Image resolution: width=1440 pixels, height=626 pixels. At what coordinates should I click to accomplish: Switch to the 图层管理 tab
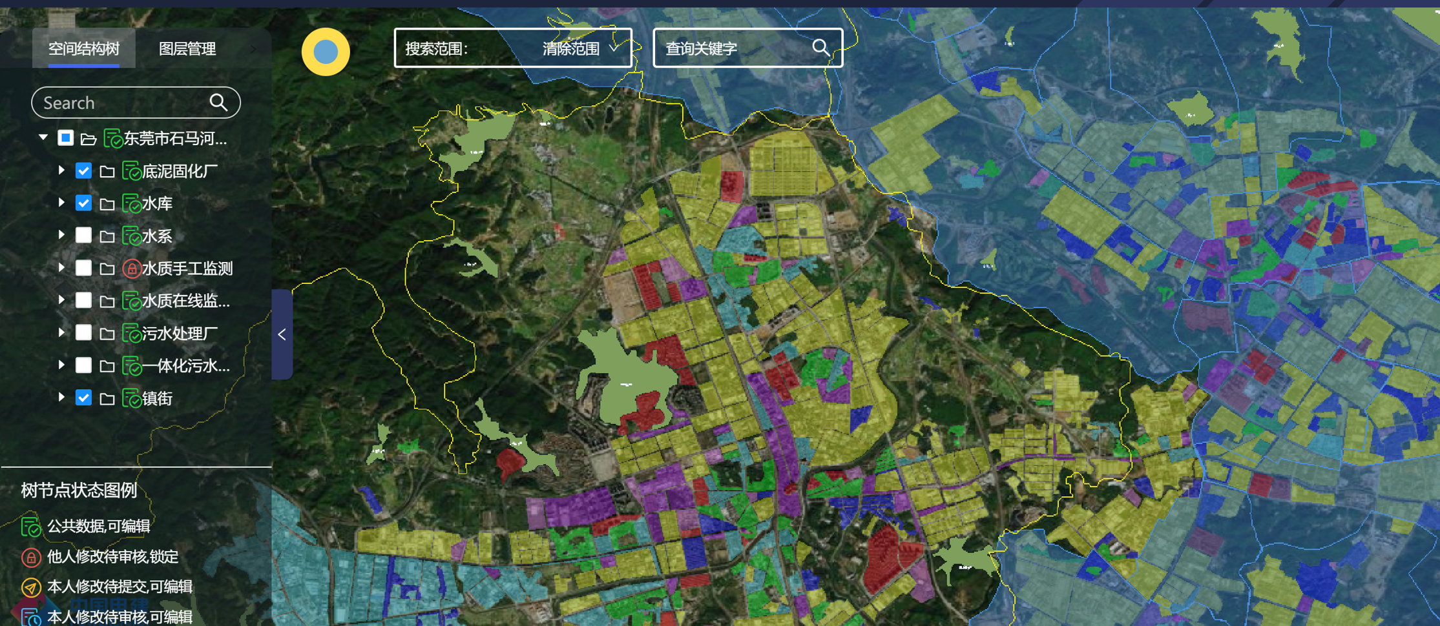coord(187,49)
